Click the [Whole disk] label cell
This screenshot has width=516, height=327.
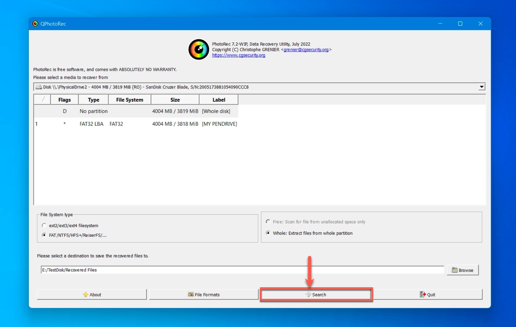[x=216, y=111]
